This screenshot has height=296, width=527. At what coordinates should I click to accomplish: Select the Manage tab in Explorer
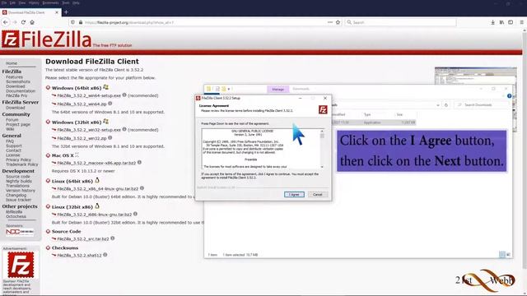[278, 90]
